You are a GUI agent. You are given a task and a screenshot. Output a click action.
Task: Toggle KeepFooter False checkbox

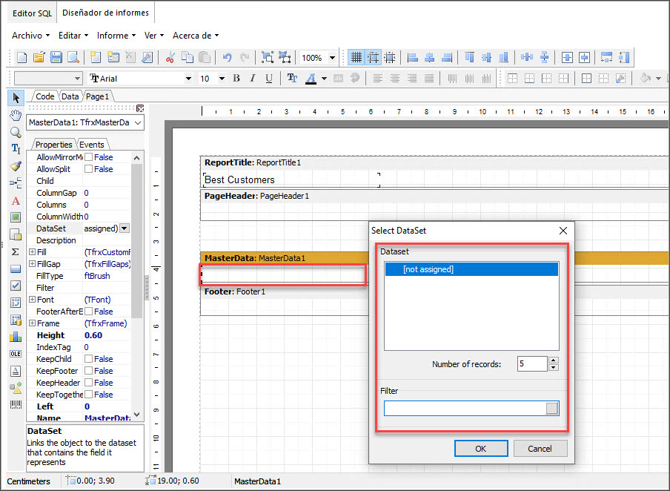(88, 370)
